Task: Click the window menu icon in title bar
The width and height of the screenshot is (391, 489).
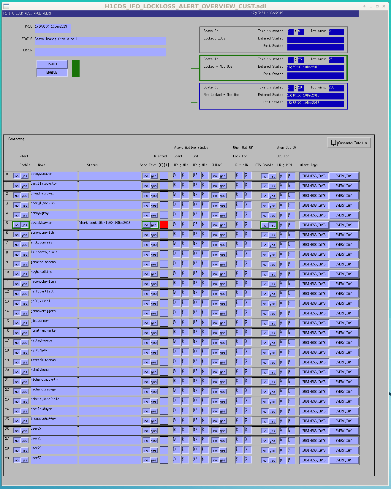Action: point(6,6)
